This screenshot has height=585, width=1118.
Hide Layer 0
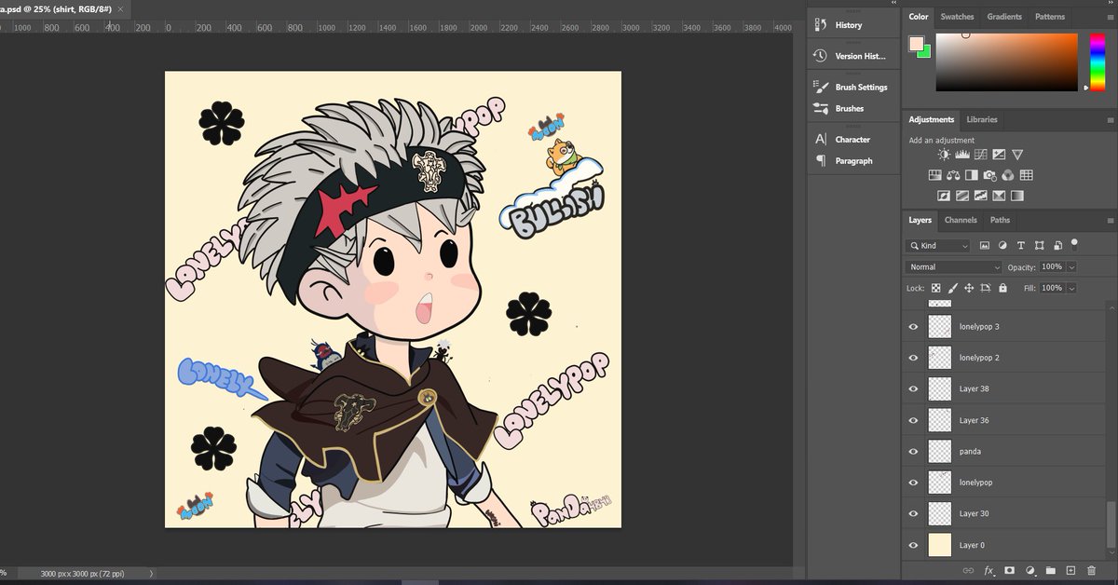click(913, 545)
